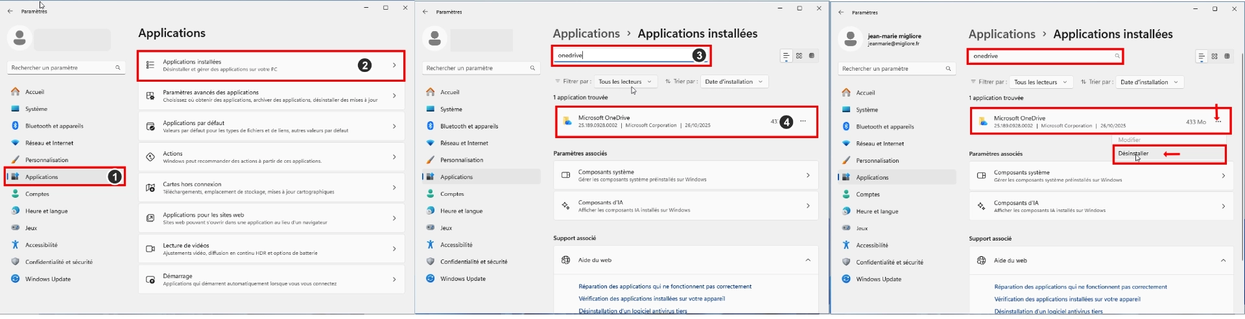This screenshot has width=1245, height=319.
Task: Click the Applications pour les sites web icon
Action: click(x=150, y=219)
